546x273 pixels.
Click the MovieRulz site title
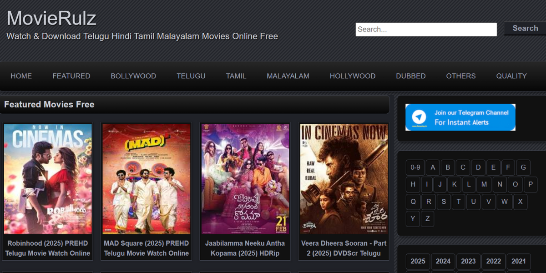[51, 18]
